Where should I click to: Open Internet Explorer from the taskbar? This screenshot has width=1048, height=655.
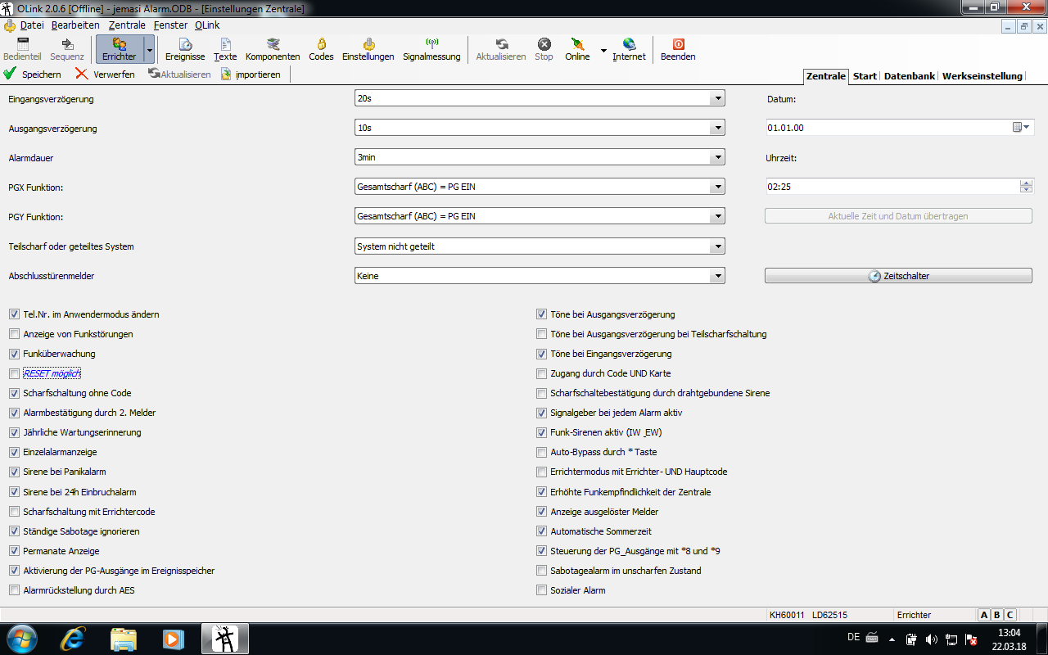72,639
